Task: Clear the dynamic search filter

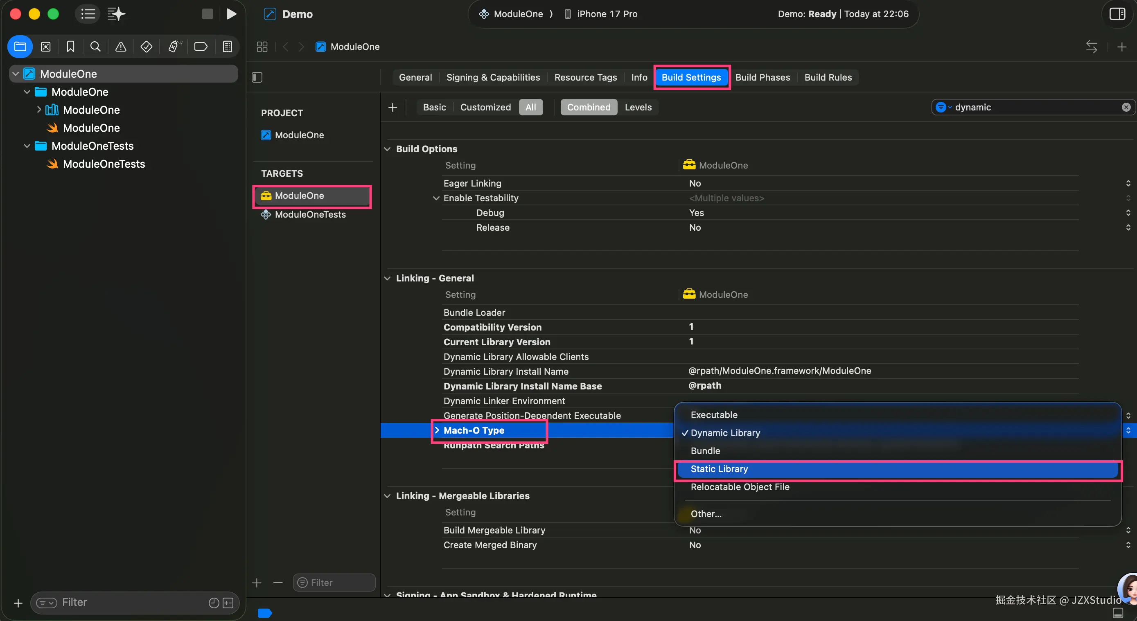Action: 1126,107
